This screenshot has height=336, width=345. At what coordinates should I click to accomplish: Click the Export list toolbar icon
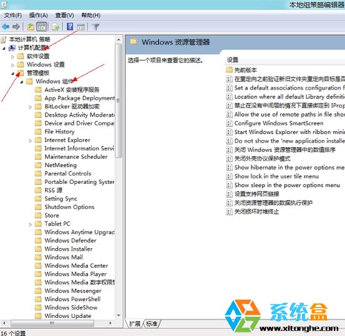(x=56, y=27)
